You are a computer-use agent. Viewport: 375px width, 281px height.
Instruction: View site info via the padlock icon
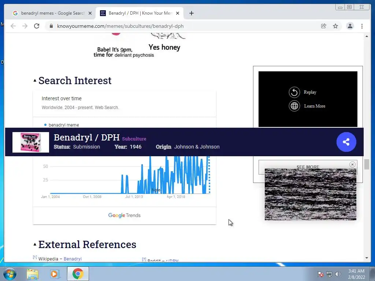[x=51, y=26]
